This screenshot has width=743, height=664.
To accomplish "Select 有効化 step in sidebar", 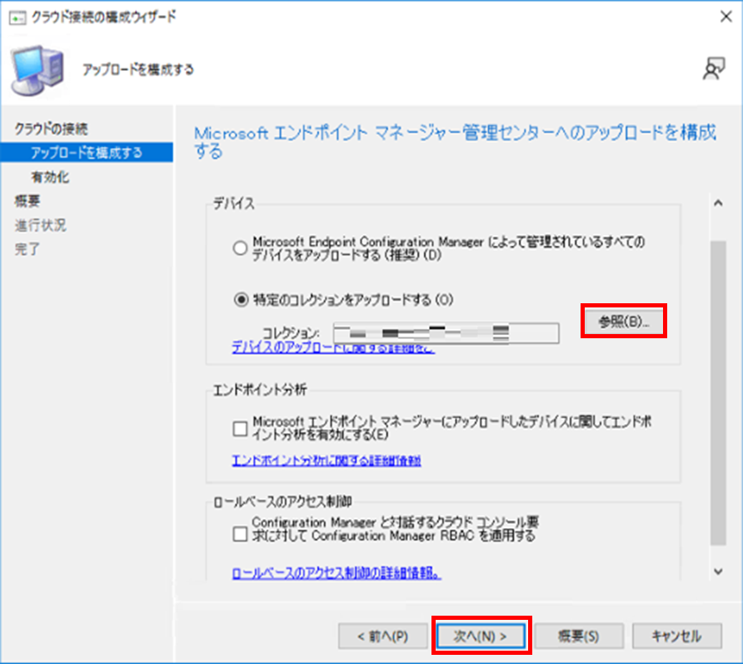I will [50, 177].
